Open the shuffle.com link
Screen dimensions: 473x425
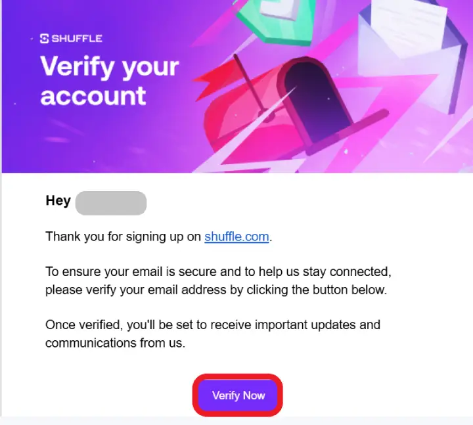236,236
